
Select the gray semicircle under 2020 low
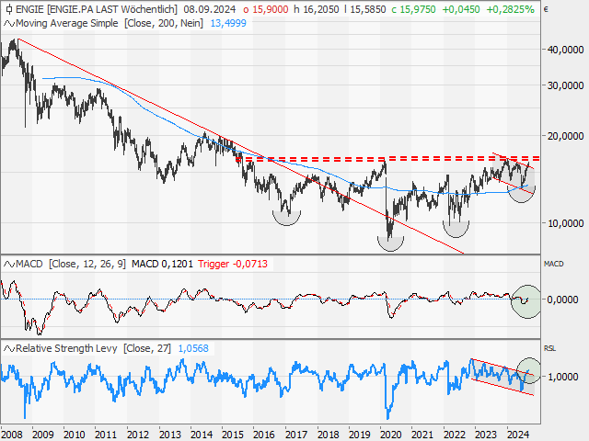click(390, 243)
